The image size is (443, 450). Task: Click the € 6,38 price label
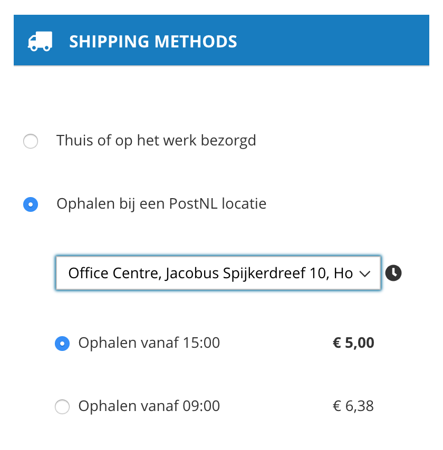point(353,406)
